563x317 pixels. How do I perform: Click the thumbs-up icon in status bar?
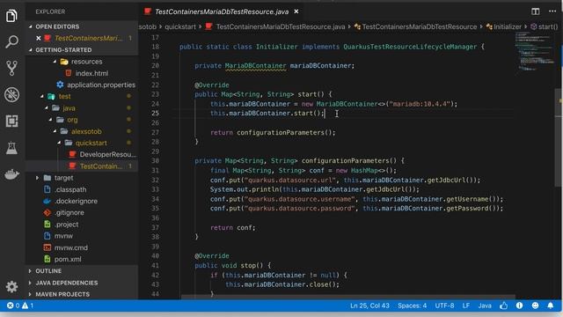tap(504, 306)
